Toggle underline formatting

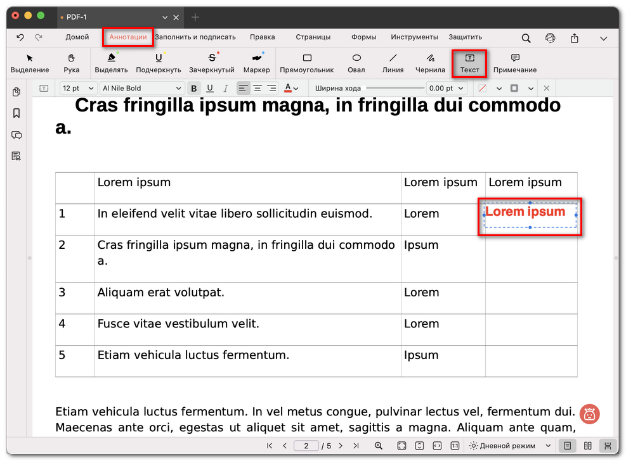click(x=209, y=89)
